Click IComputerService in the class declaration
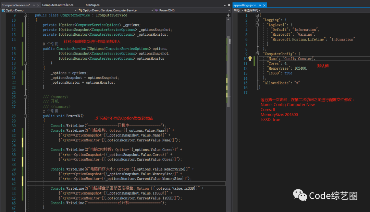 (111, 15)
